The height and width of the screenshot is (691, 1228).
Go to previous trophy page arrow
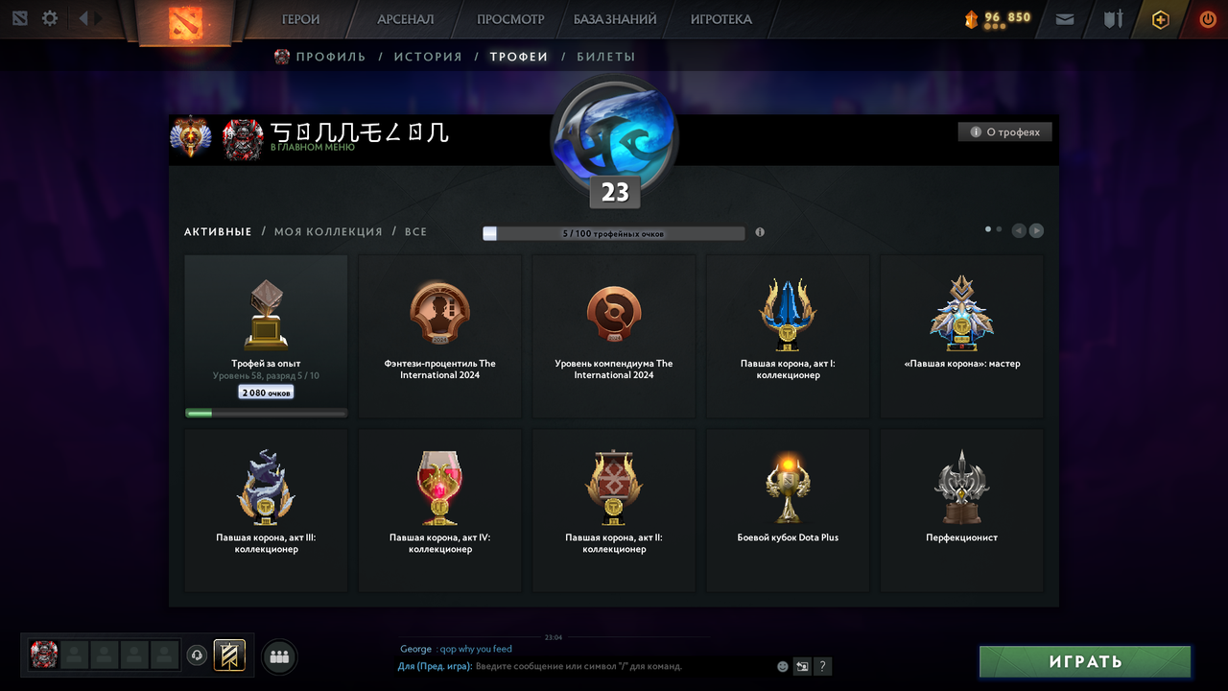pyautogui.click(x=1019, y=230)
